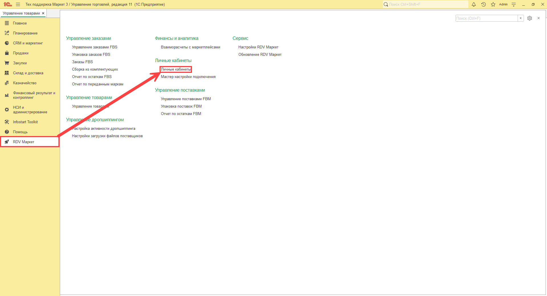Restore down the application window
The width and height of the screenshot is (547, 296).
click(x=533, y=4)
